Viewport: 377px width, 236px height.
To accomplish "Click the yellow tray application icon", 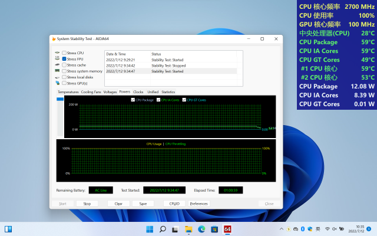I will (x=289, y=229).
